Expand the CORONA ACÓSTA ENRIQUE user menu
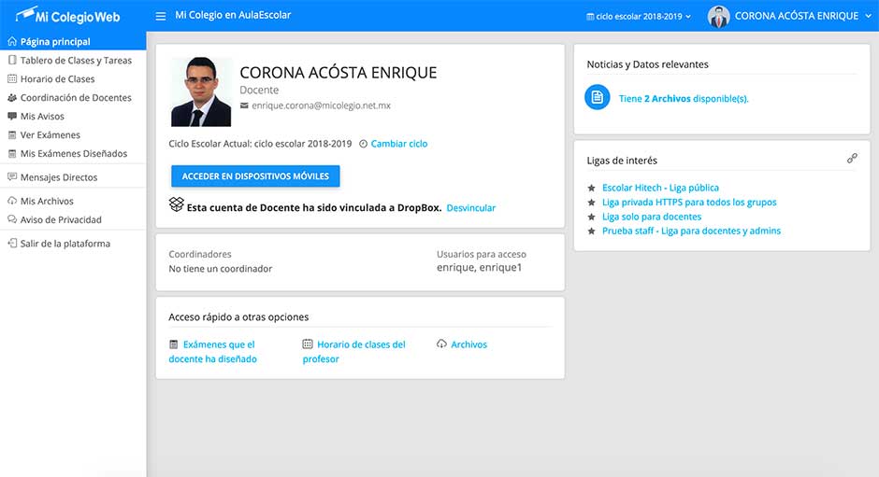The image size is (879, 477). pyautogui.click(x=802, y=16)
